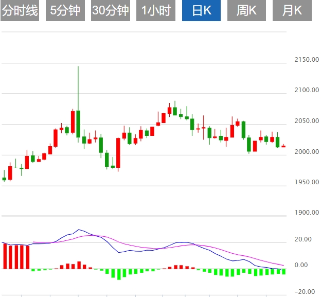Click the 2100.00 price axis label
The height and width of the screenshot is (297, 321).
click(x=307, y=90)
